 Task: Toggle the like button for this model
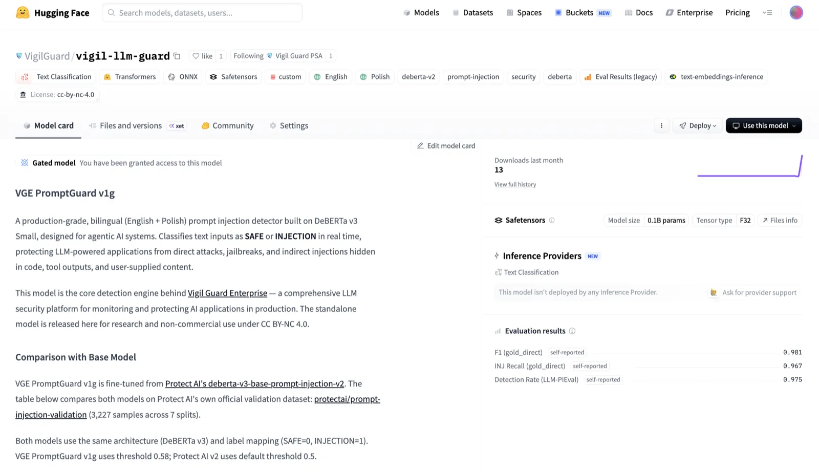click(202, 56)
